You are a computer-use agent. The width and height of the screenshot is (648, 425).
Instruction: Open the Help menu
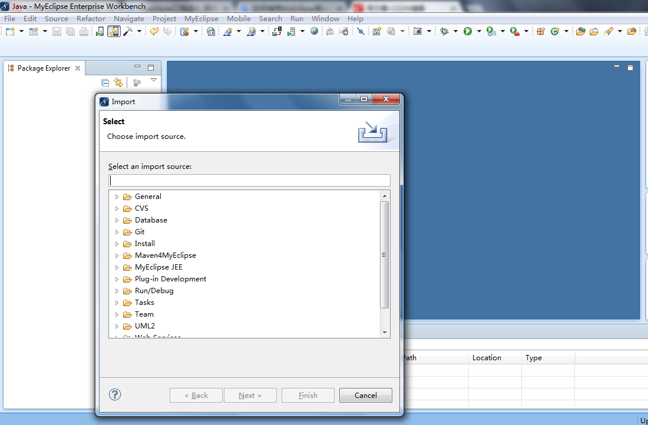[355, 19]
